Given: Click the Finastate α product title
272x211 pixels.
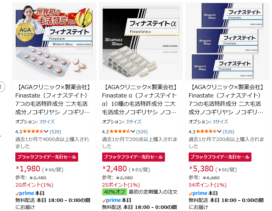Looking at the screenshot, I should tap(139, 100).
